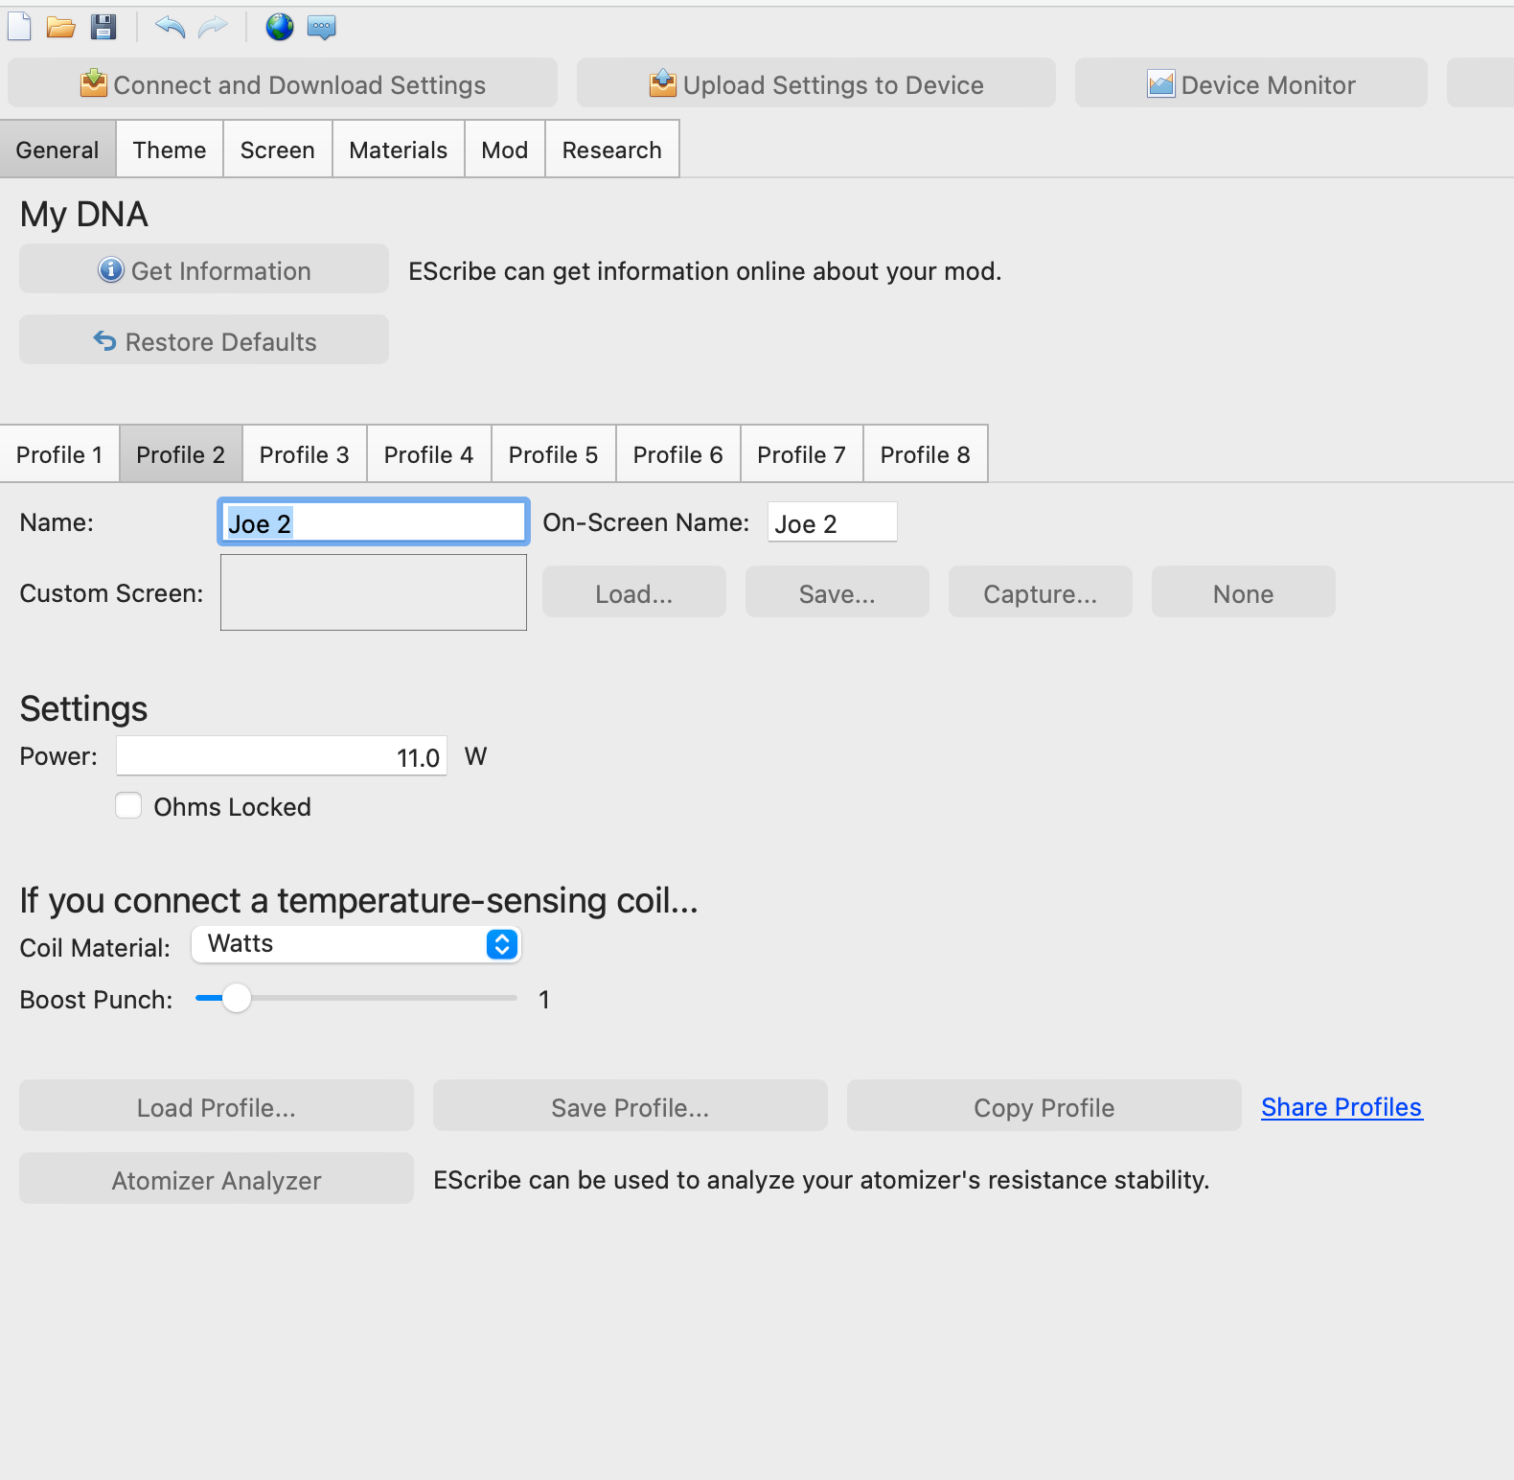Click the New file icon
The image size is (1514, 1480).
click(19, 27)
